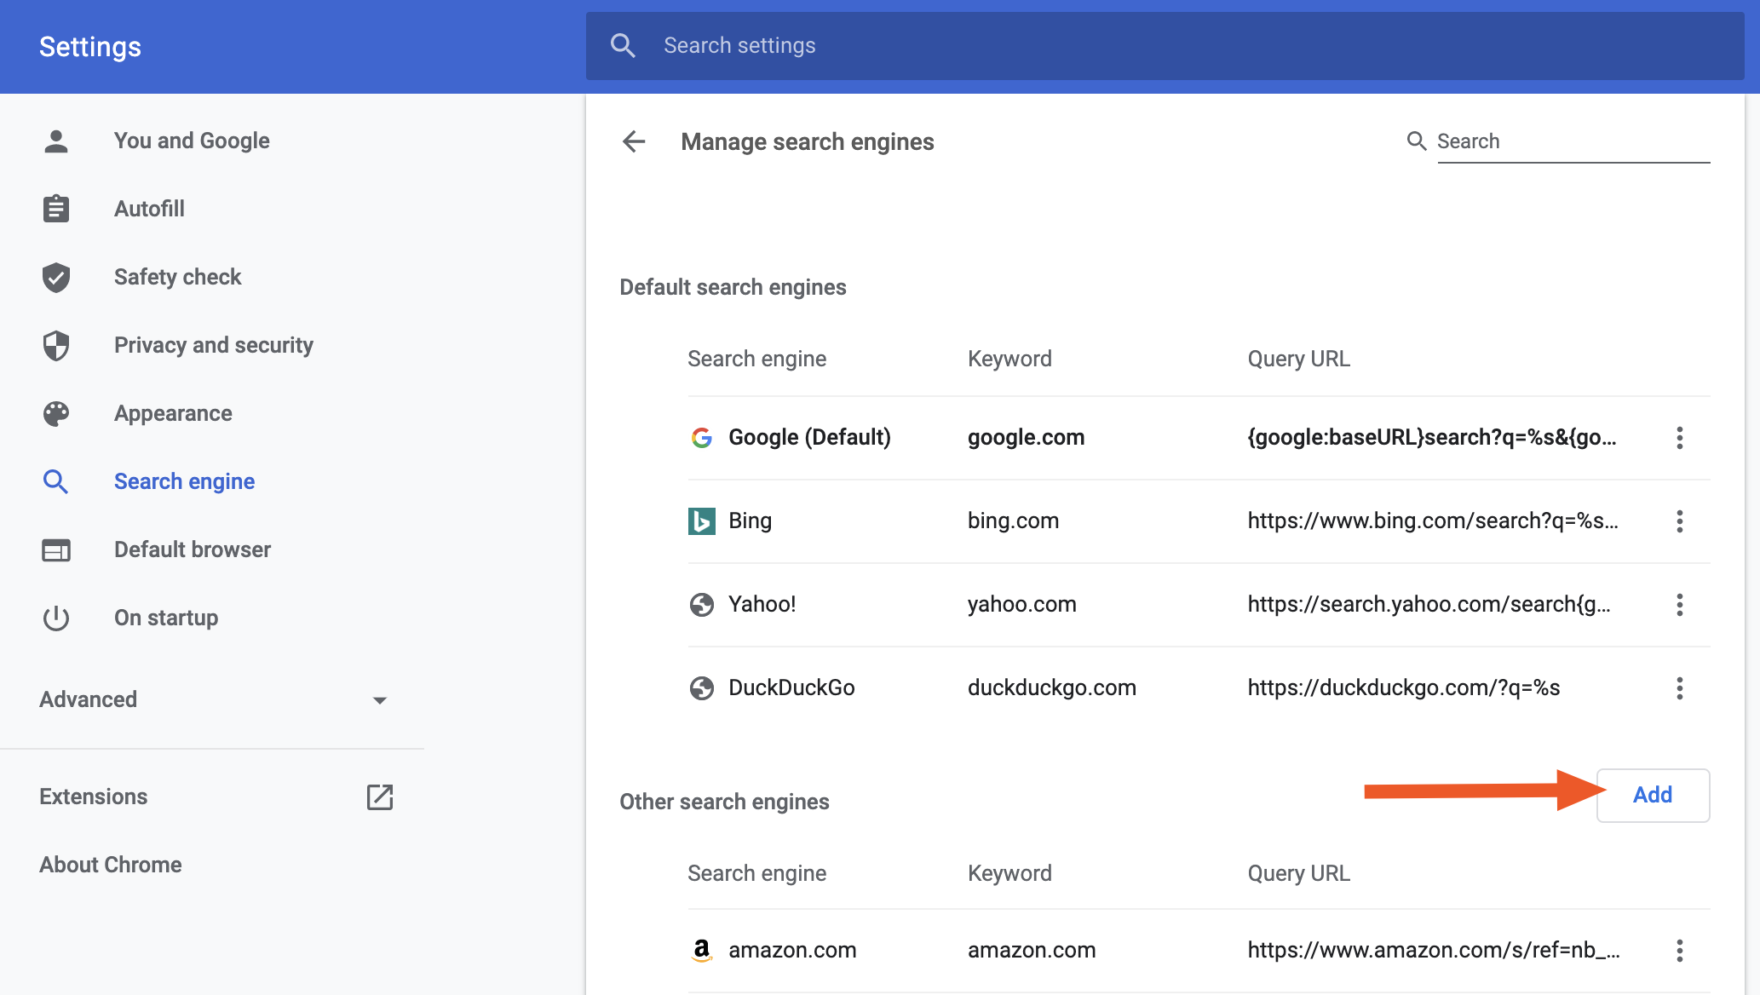Click the duckduckgo.com keyword
Viewport: 1760px width, 995px height.
pyautogui.click(x=1051, y=687)
